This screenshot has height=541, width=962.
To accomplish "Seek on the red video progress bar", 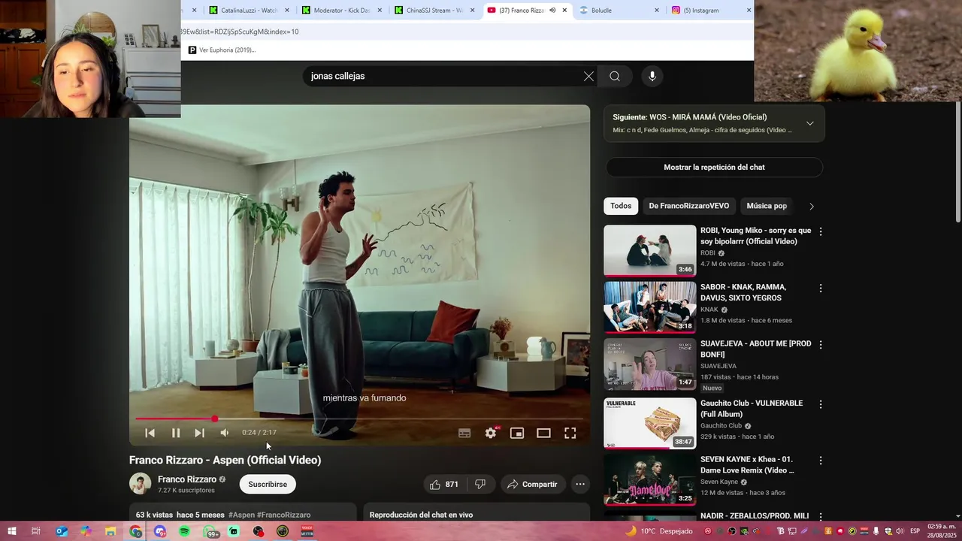I will 359,419.
